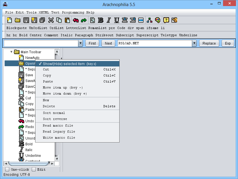
Task: Open the XHTML menu
Action: [x=44, y=12]
